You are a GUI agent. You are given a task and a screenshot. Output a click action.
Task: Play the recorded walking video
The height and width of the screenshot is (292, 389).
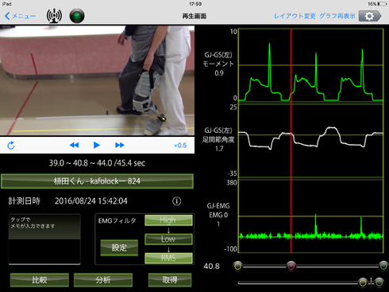tap(97, 145)
